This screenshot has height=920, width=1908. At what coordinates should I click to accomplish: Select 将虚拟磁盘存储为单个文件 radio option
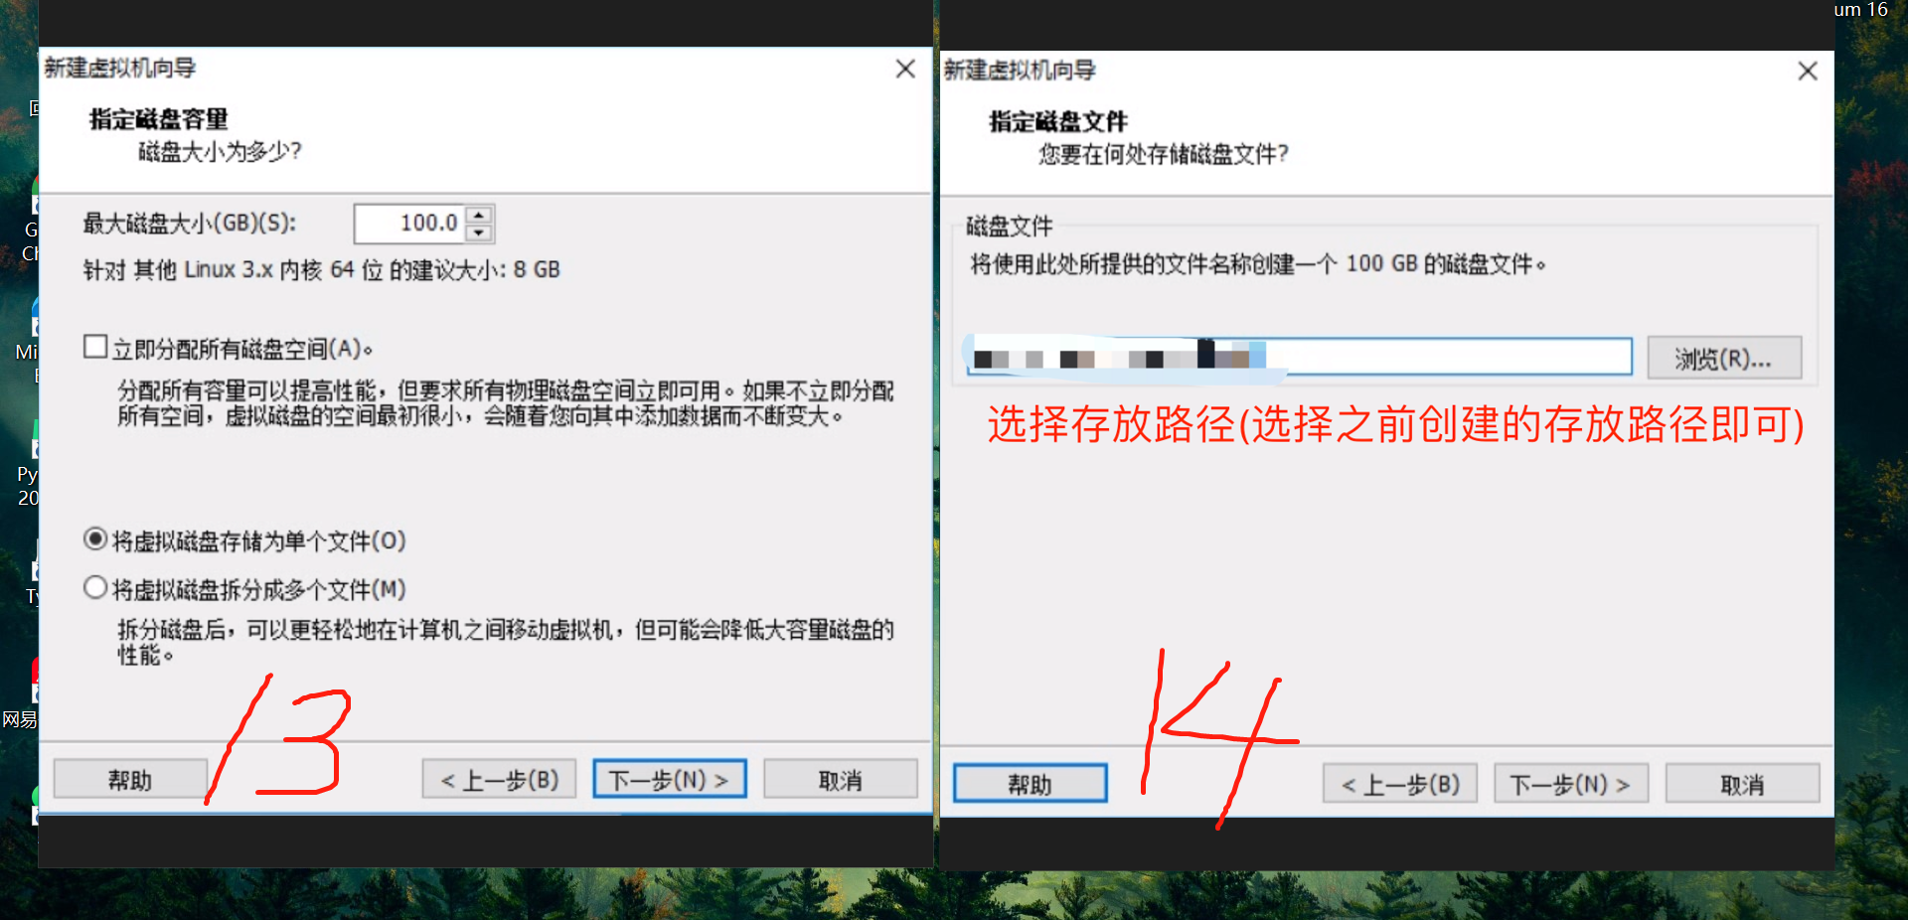pos(95,539)
